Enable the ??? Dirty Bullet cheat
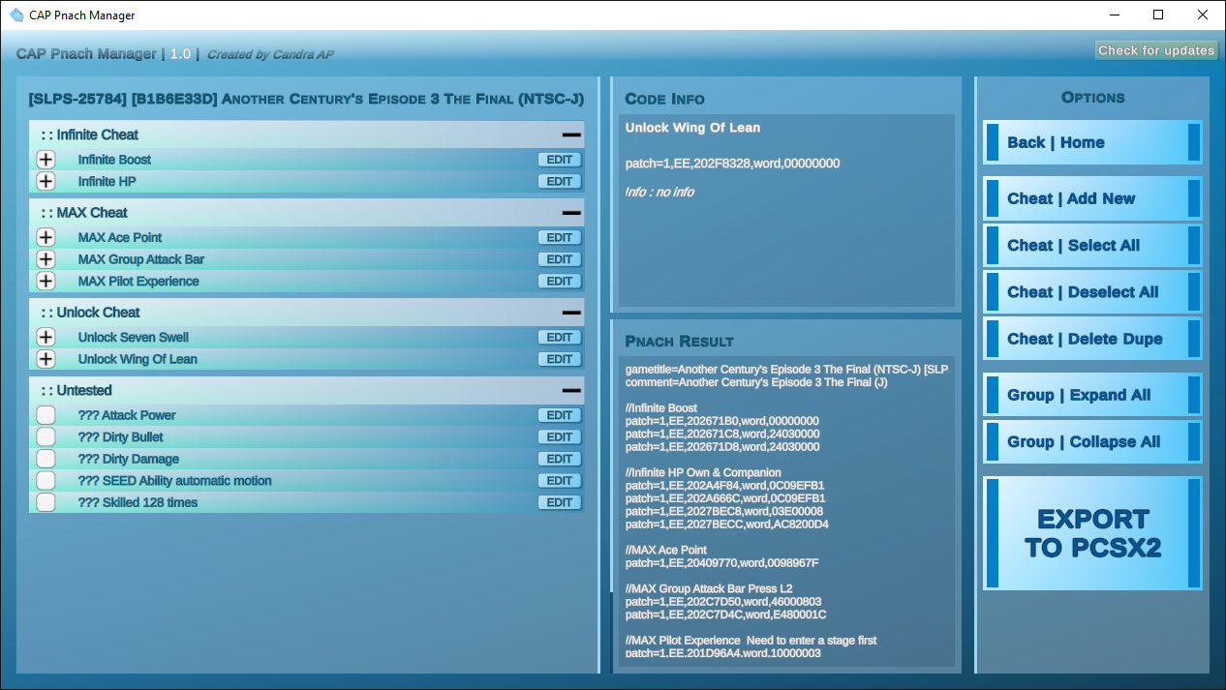The height and width of the screenshot is (690, 1226). pos(46,436)
